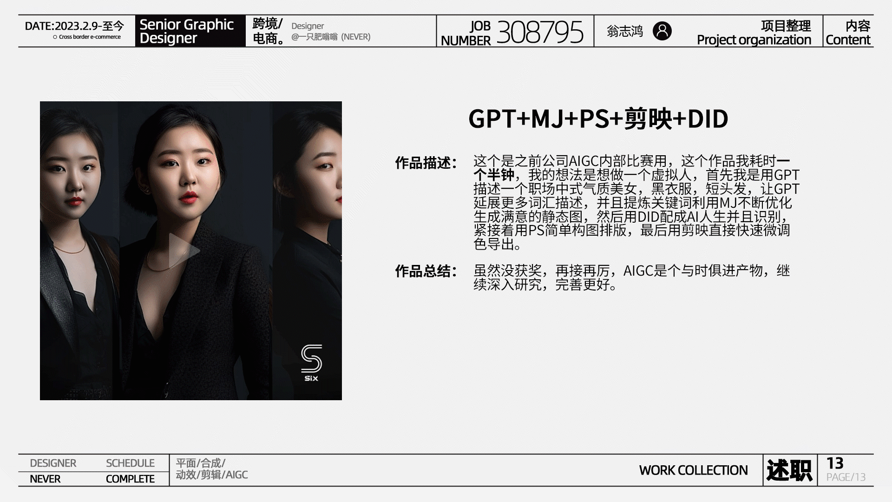Click the name 翁志鸿
892x502 pixels.
[625, 31]
